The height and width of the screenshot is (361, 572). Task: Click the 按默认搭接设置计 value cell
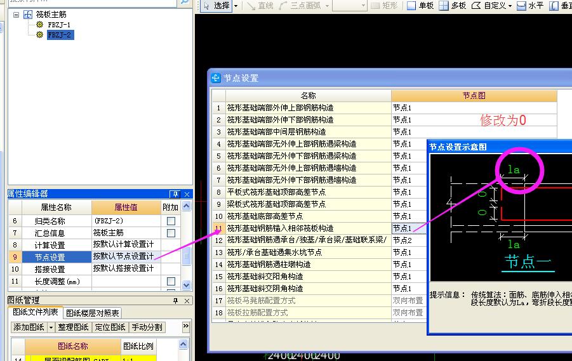pyautogui.click(x=126, y=269)
